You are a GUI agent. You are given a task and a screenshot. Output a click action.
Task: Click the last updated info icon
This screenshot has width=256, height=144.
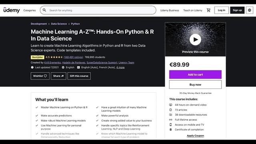click(x=32, y=67)
